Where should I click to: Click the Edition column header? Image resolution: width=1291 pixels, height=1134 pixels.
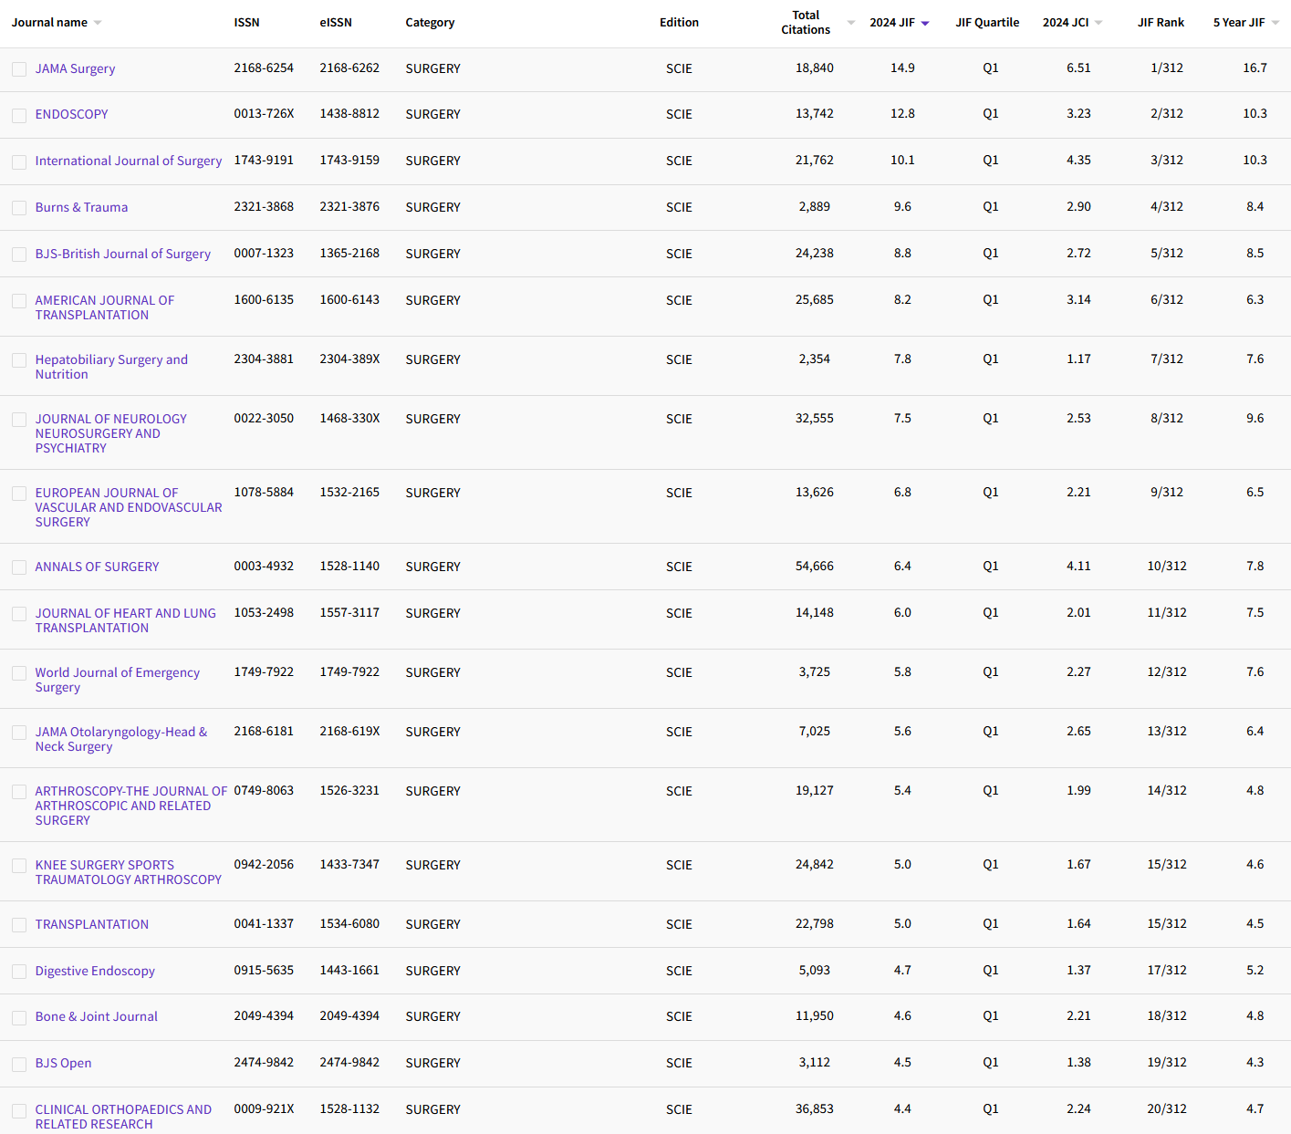(679, 22)
